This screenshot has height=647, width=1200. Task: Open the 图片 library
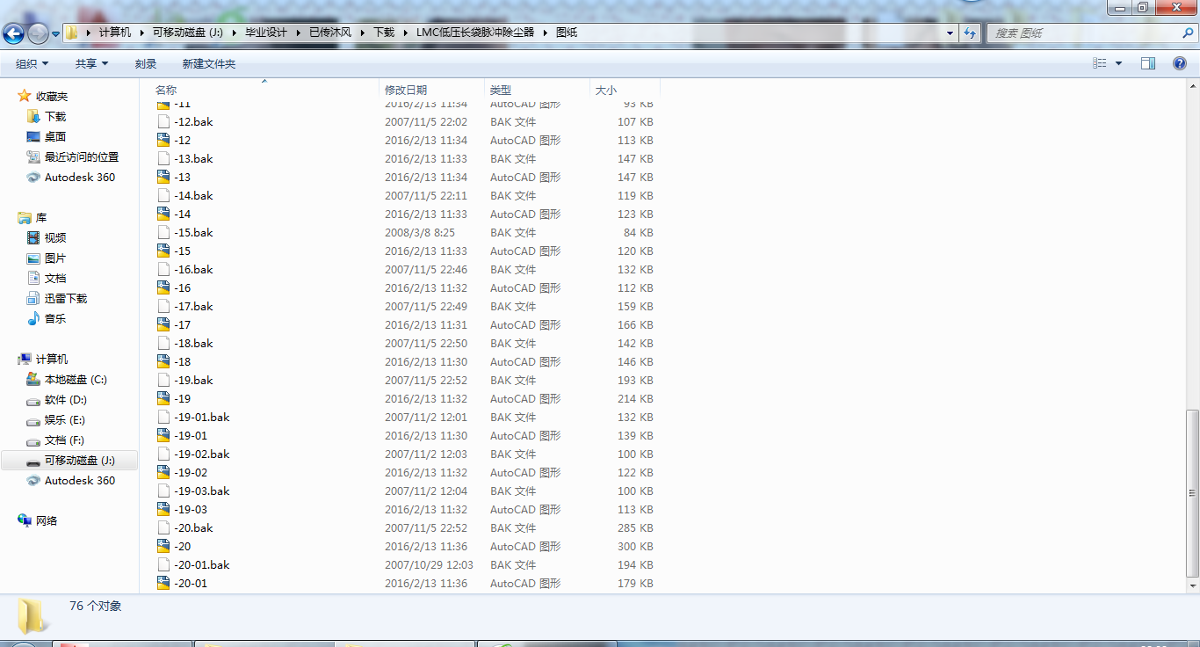coord(55,258)
